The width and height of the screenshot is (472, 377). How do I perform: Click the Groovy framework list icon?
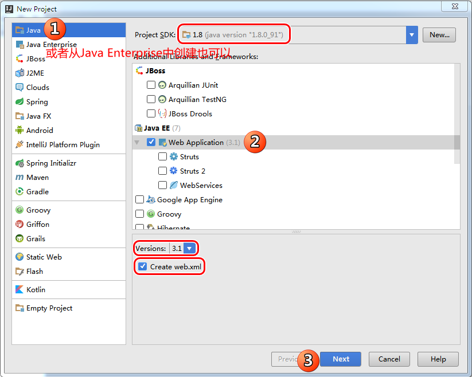click(x=151, y=214)
